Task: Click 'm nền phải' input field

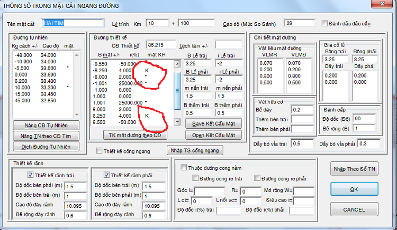Action: tap(229, 96)
